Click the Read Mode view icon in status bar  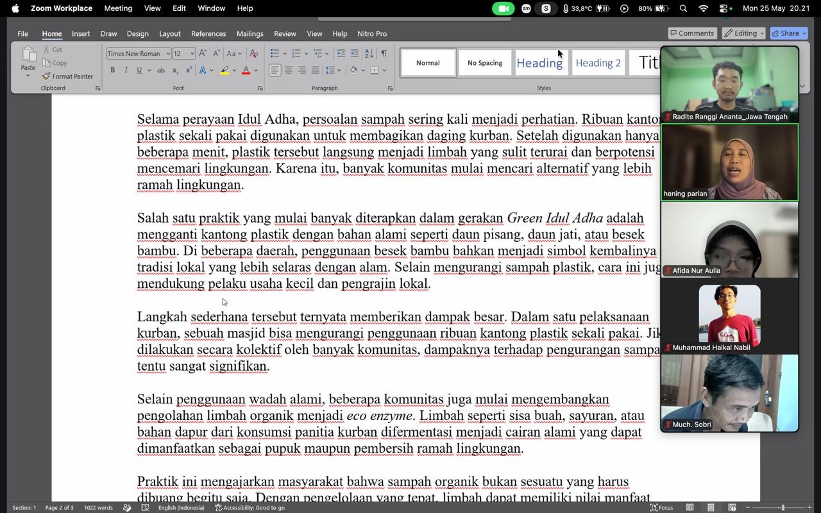[690, 507]
